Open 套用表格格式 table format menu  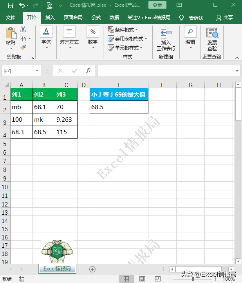click(127, 38)
